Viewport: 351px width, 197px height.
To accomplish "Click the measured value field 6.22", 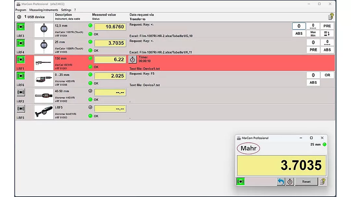I will [110, 59].
